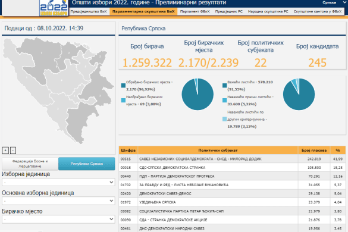The width and height of the screenshot is (348, 232).
Task: Open Скупштине кантона у ФБиХ tab
Action: (318, 11)
